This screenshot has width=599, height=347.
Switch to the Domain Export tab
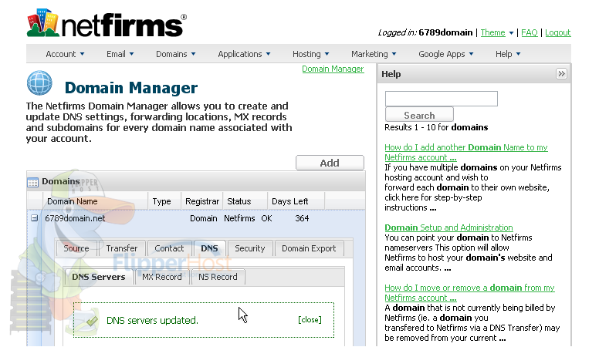click(x=309, y=248)
